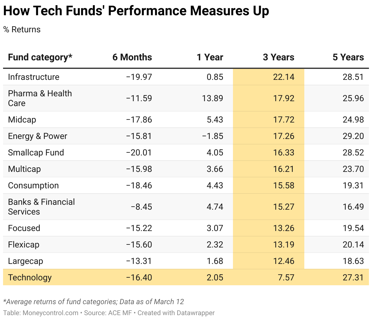Open the "Created with Datawrapper" credit
372x320 pixels.
point(176,313)
